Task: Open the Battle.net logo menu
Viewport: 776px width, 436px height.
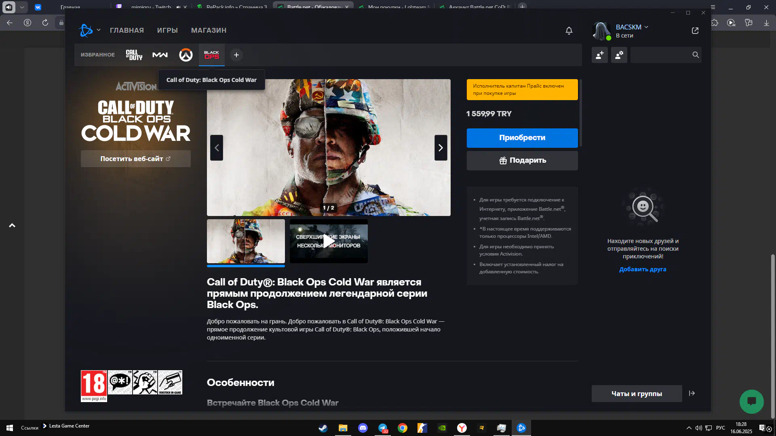Action: click(86, 30)
